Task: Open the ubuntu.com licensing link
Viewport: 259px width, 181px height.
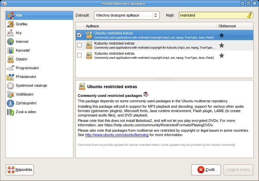Action: pos(117,135)
